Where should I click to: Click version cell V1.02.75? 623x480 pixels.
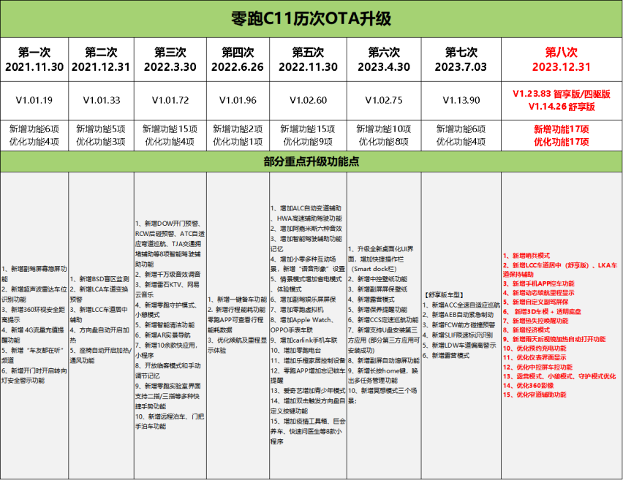[384, 100]
